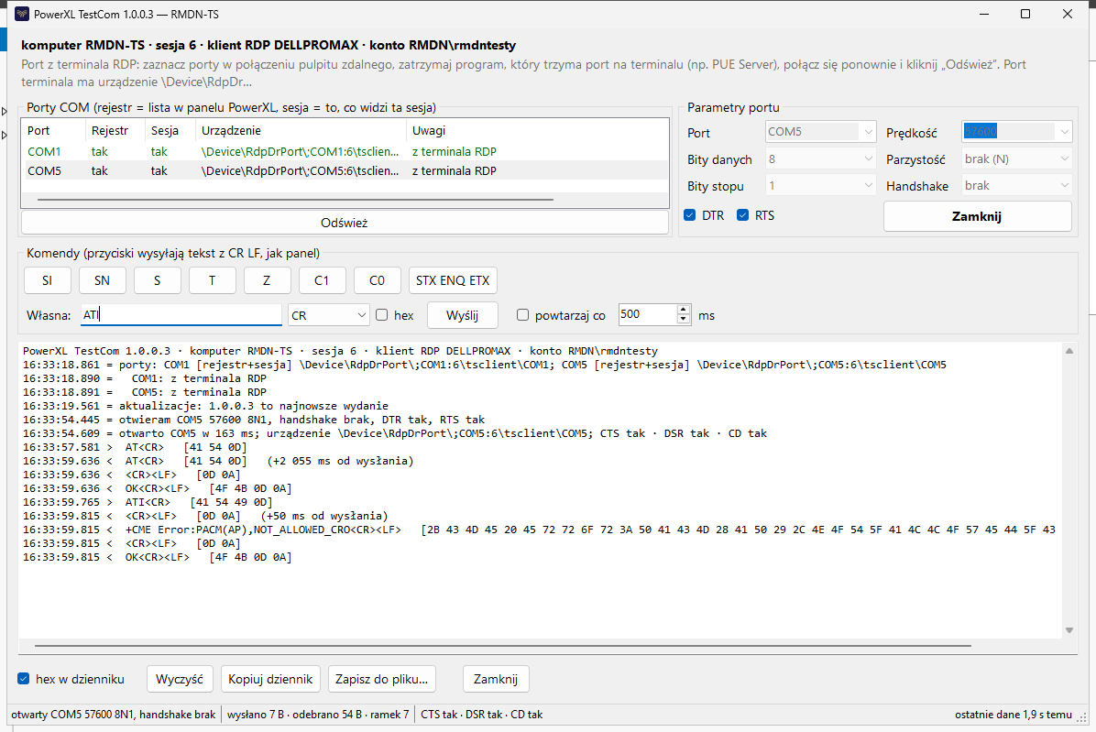This screenshot has width=1096, height=732.
Task: Open the Handshake dropdown
Action: click(x=1017, y=186)
